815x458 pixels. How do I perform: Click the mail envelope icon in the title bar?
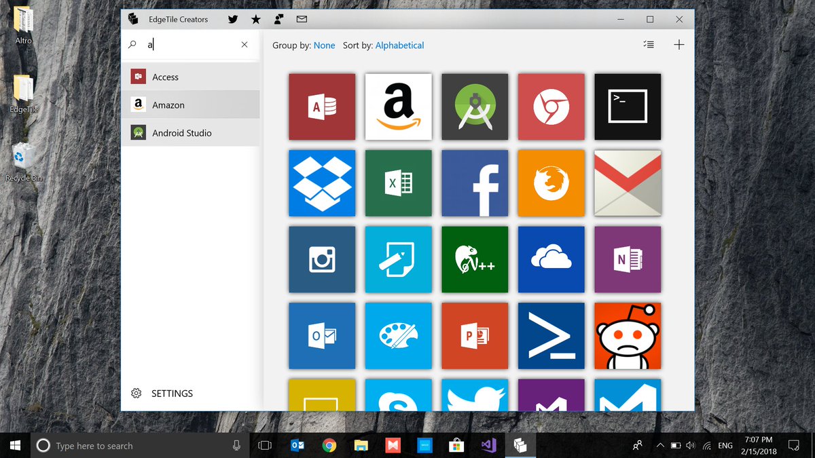(x=302, y=19)
